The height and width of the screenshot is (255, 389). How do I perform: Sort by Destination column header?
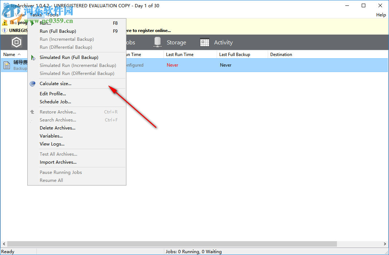pyautogui.click(x=281, y=55)
